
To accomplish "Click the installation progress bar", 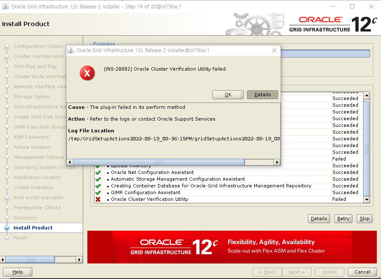I will [x=325, y=54].
